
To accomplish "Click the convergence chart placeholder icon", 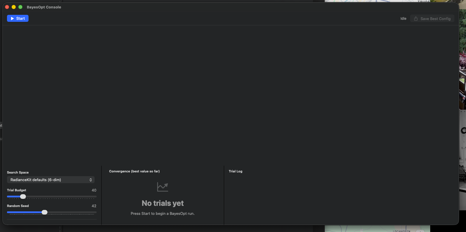I will click(x=162, y=187).
